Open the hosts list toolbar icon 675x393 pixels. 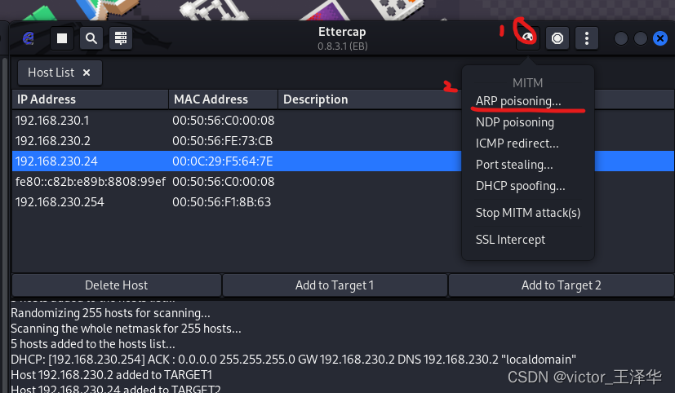[120, 38]
